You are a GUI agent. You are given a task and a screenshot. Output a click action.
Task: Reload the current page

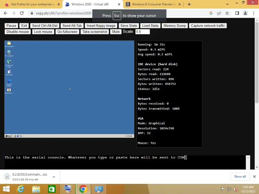click(x=22, y=13)
